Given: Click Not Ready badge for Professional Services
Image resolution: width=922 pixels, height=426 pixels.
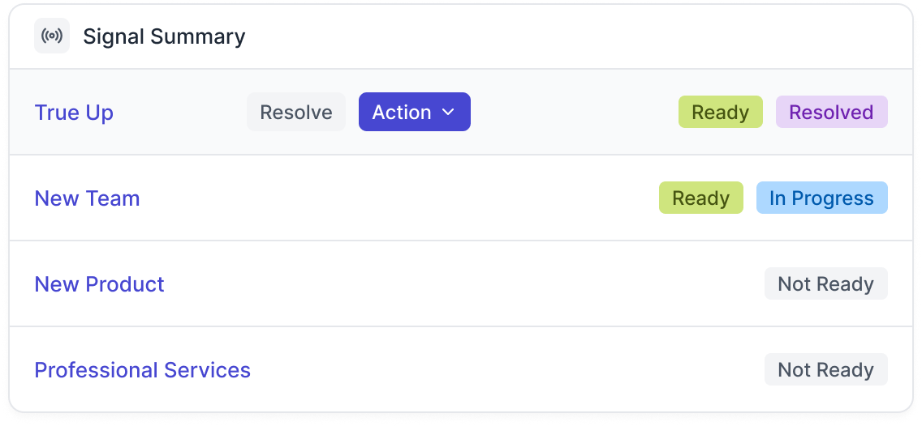Looking at the screenshot, I should (825, 370).
